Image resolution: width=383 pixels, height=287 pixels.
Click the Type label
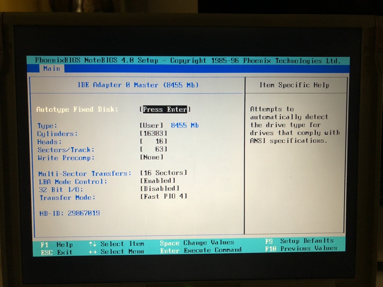pyautogui.click(x=47, y=126)
